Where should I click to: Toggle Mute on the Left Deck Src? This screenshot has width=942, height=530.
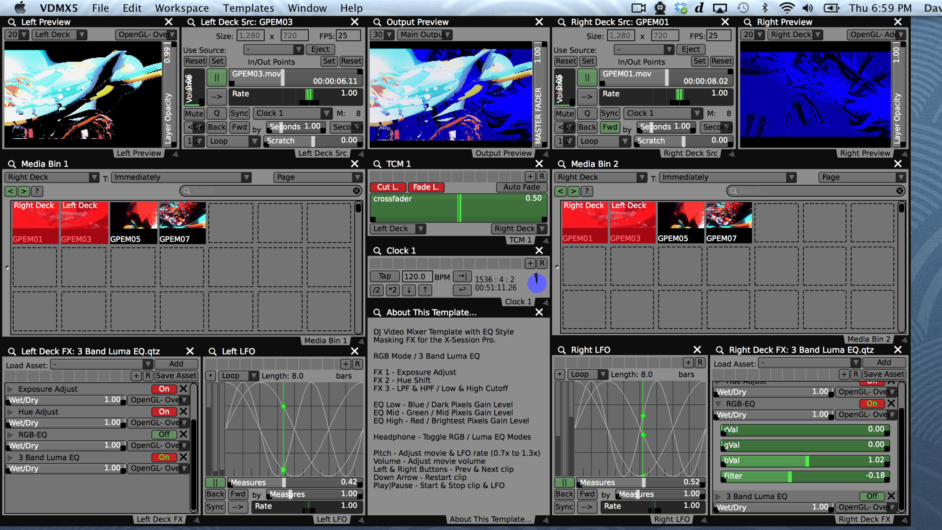(194, 113)
